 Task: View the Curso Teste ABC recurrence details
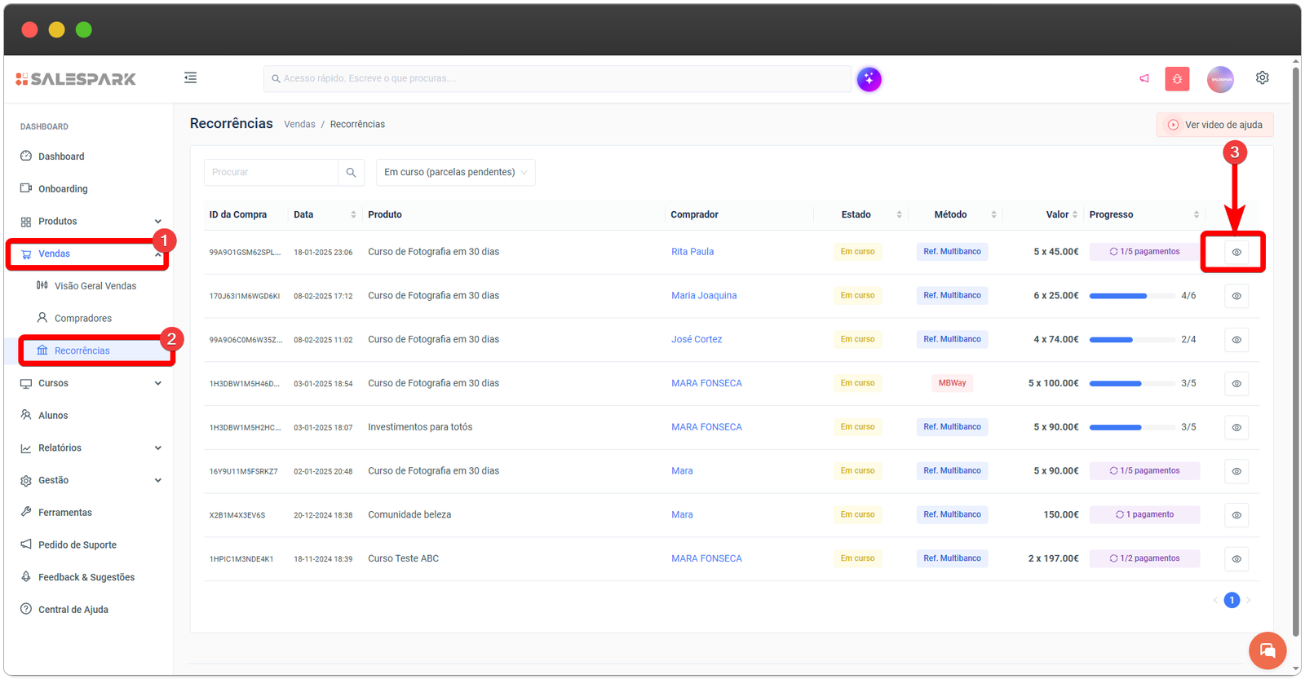1236,559
